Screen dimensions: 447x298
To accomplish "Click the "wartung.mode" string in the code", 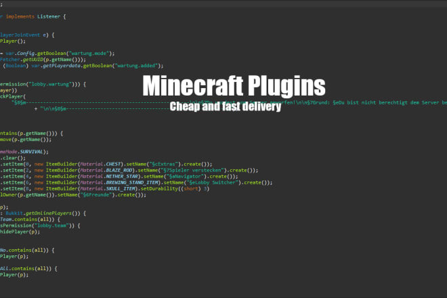I will 89,54.
